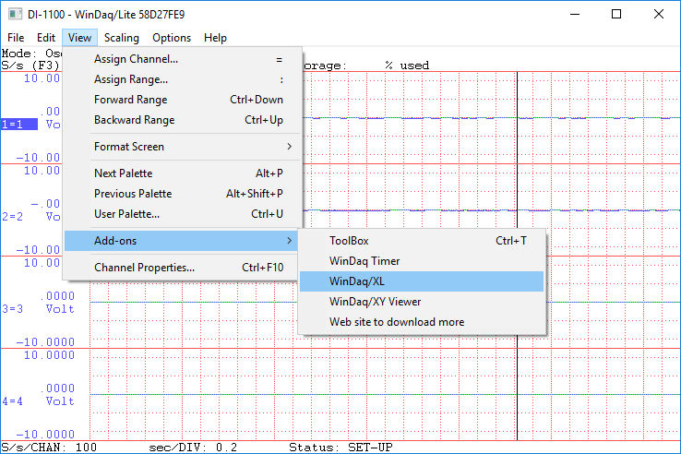The height and width of the screenshot is (454, 681).
Task: Click channel 3 lower limit -10.0000
Action: 45,342
